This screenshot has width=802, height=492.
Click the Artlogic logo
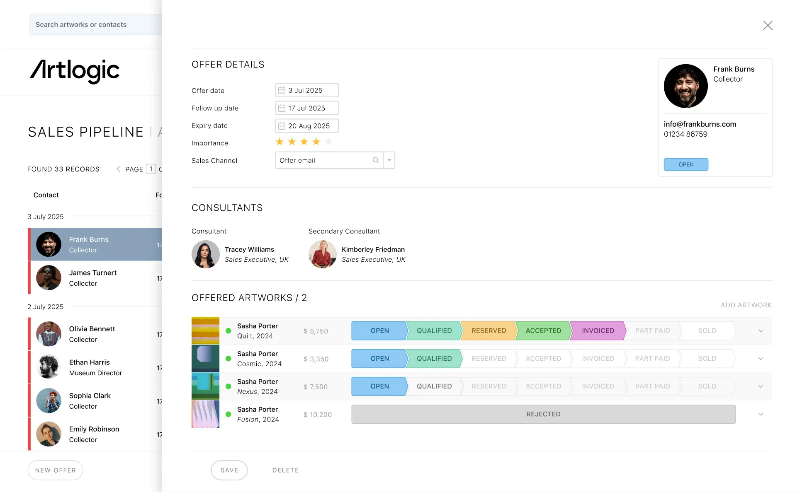click(75, 71)
